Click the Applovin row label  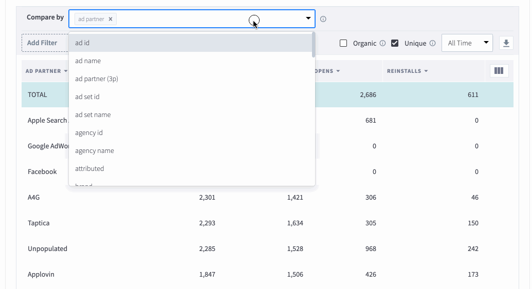tap(41, 275)
